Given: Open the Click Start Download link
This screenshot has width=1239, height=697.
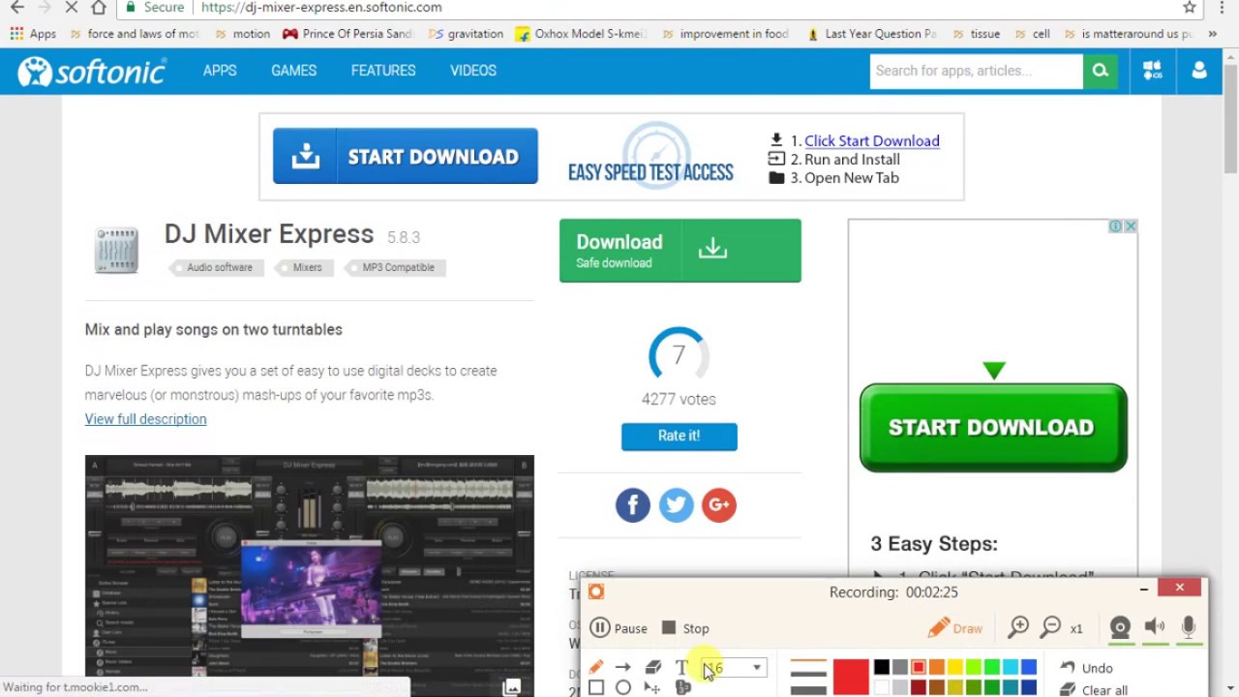Looking at the screenshot, I should (871, 140).
